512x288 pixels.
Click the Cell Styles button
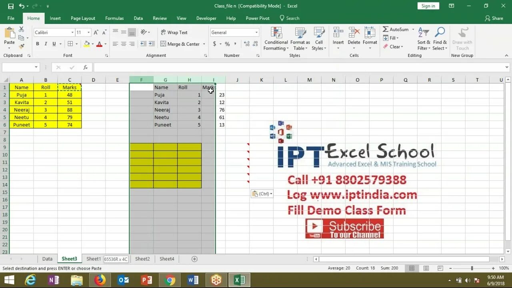(319, 39)
